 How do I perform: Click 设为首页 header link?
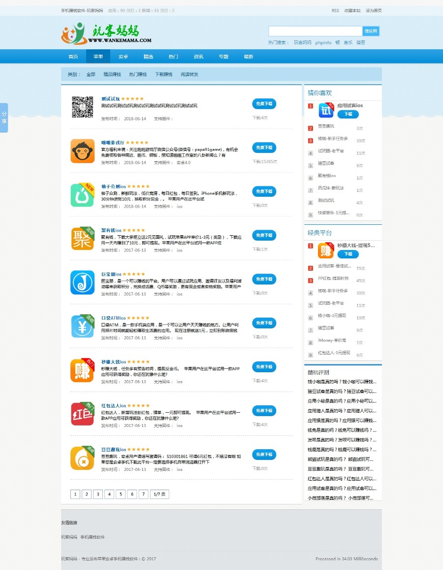(374, 10)
